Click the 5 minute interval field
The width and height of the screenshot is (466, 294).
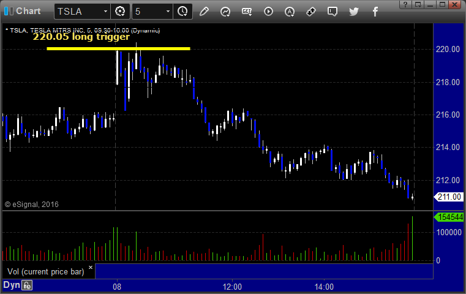[x=149, y=11]
